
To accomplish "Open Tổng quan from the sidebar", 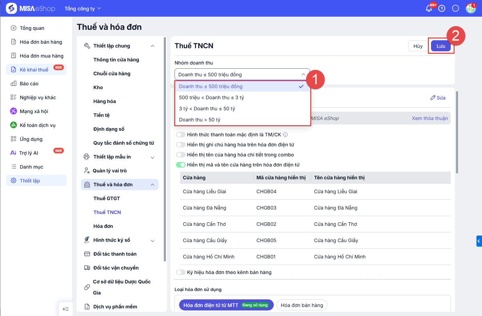I will coord(36,28).
